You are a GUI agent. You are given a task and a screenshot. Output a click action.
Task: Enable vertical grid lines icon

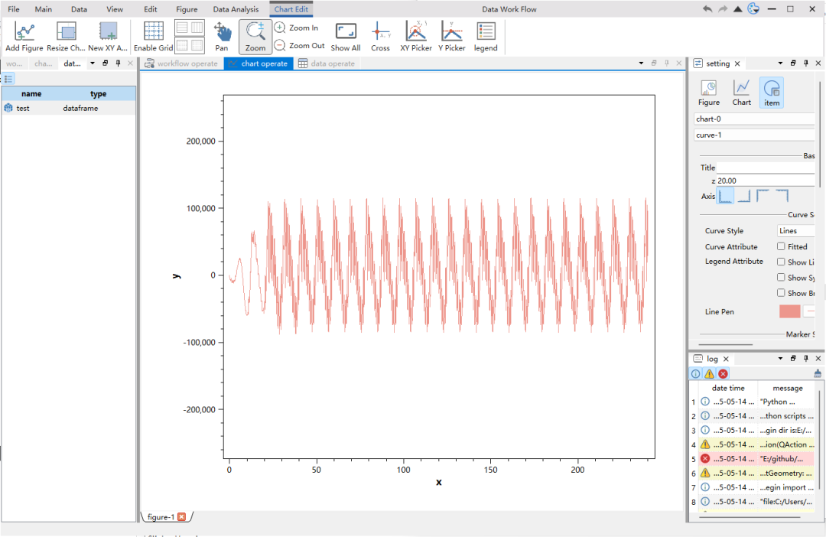point(197,28)
